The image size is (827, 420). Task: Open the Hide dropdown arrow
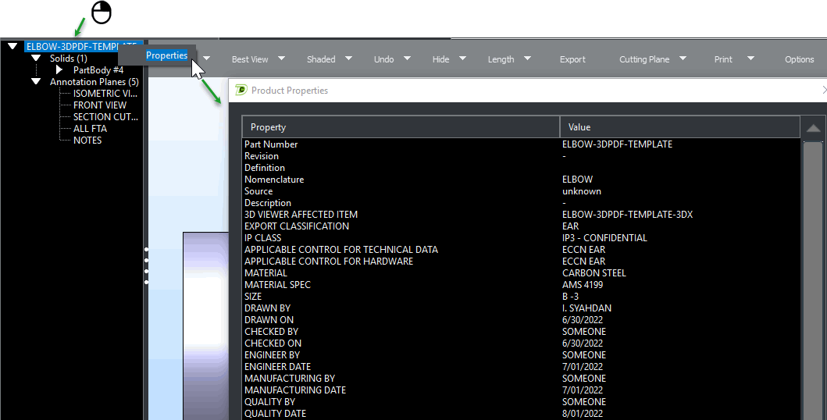coord(462,59)
